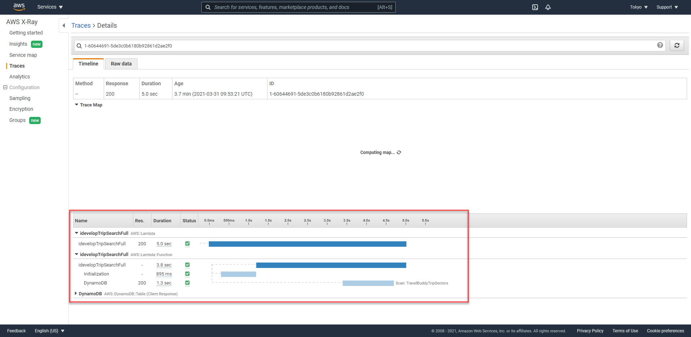Collapse the Configuration section
This screenshot has height=337, width=691.
(5, 87)
